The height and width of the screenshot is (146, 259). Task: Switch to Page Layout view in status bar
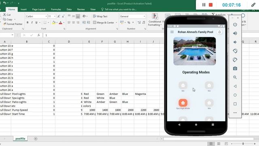[x=219, y=144]
